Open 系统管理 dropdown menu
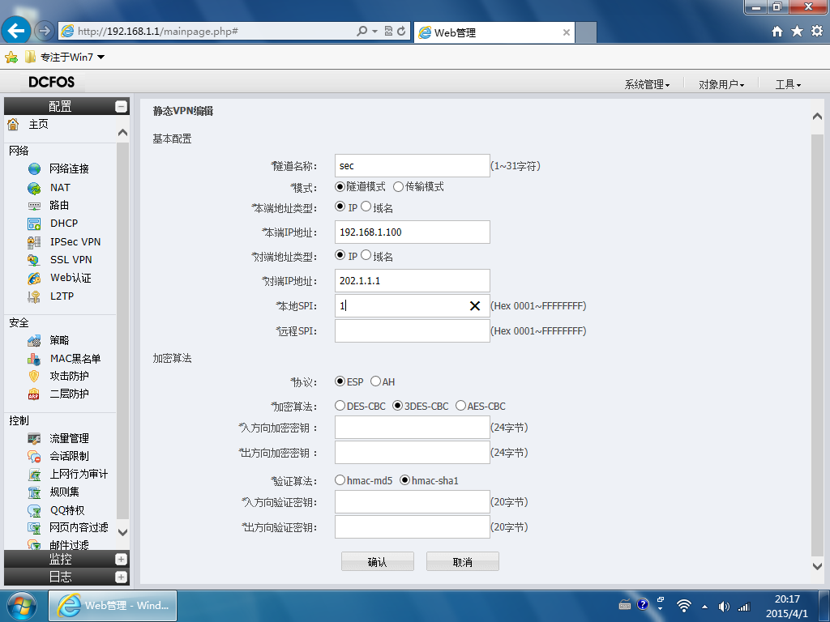Viewport: 830px width, 622px height. point(647,84)
